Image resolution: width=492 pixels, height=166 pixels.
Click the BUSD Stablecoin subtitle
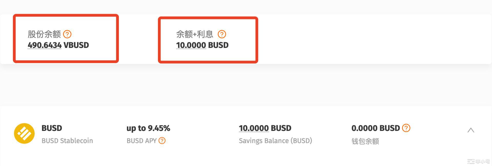(67, 141)
